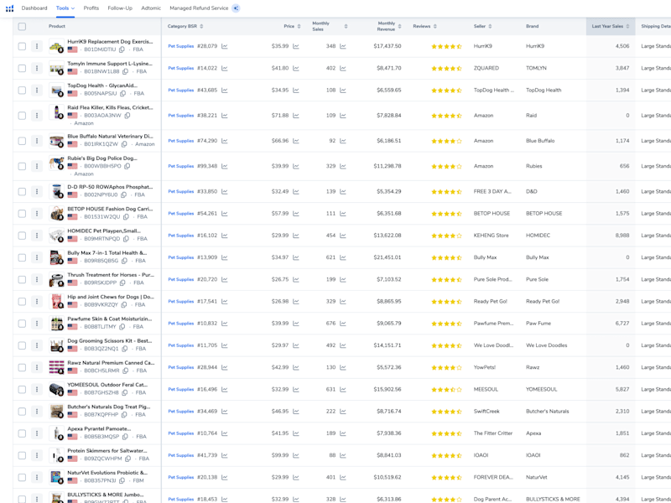Click the Hip and Joint Chews product thumbnail
Screen dimensions: 671x503
coord(56,301)
